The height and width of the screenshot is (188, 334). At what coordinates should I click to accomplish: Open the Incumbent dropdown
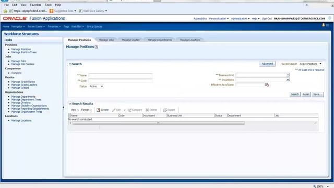point(288,80)
